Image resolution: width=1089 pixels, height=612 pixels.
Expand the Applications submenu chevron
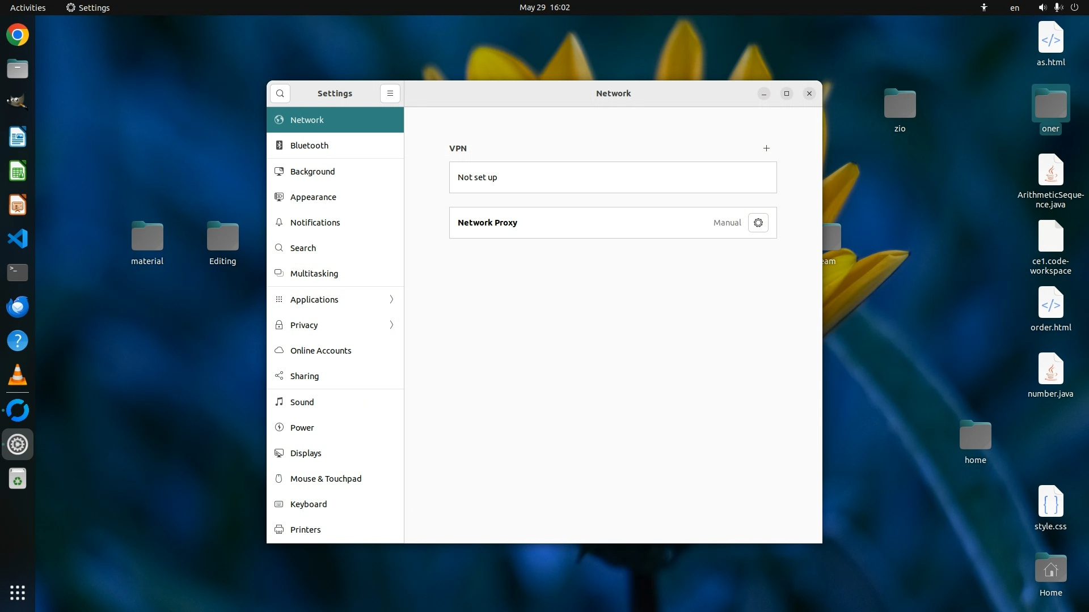click(391, 300)
